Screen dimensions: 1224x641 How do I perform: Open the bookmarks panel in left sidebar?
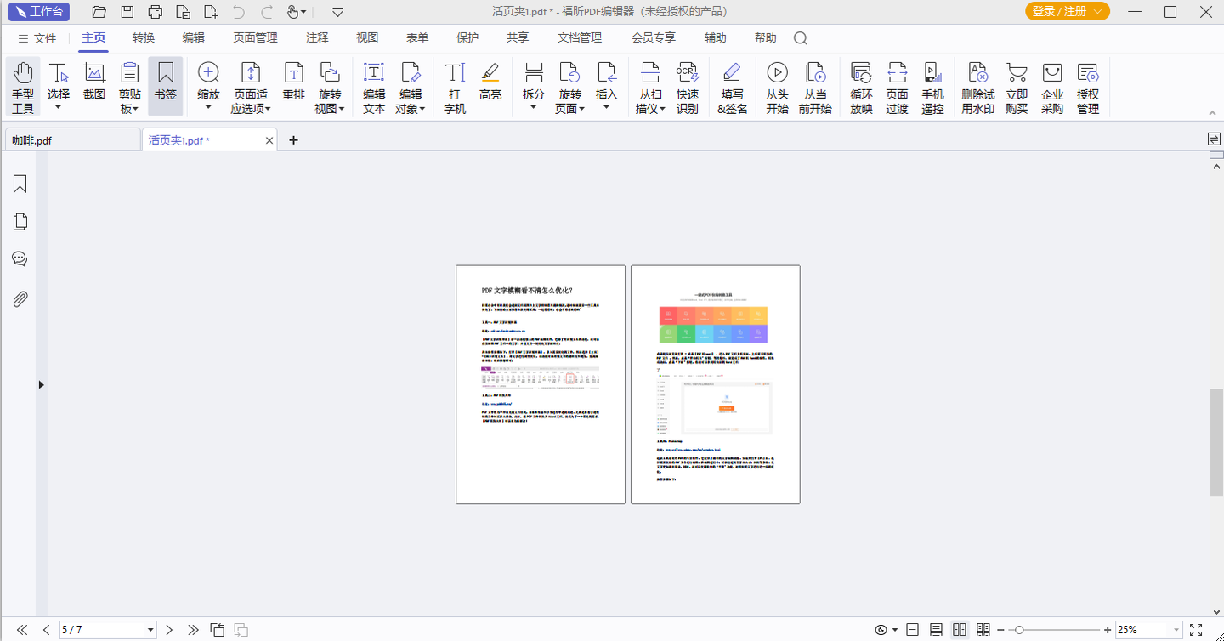[x=20, y=184]
